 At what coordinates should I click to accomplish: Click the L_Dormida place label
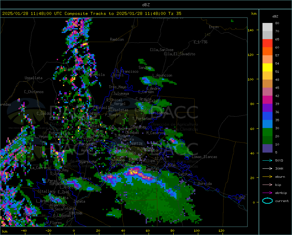click(x=202, y=184)
